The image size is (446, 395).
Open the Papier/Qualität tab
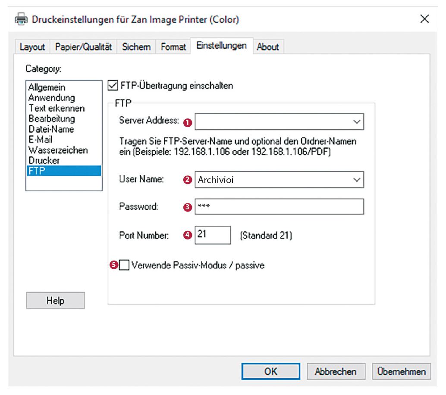pos(84,47)
